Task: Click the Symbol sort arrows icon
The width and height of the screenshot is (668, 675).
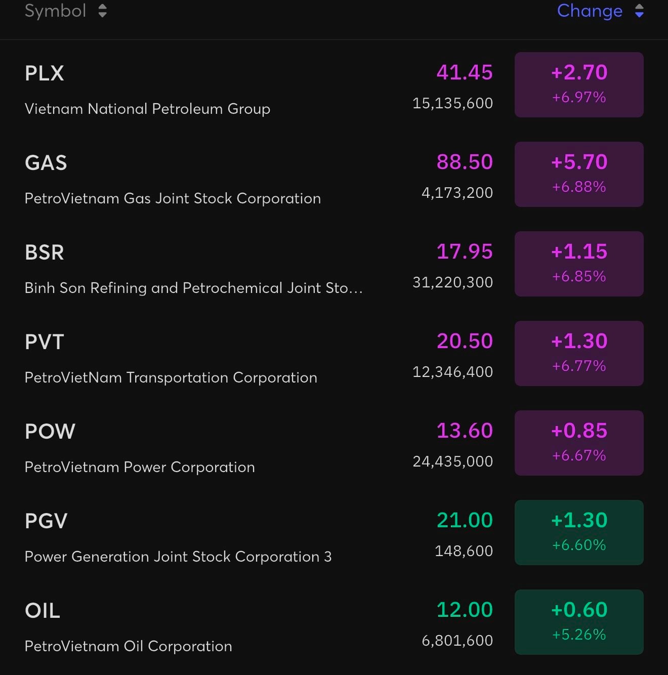Action: click(103, 11)
